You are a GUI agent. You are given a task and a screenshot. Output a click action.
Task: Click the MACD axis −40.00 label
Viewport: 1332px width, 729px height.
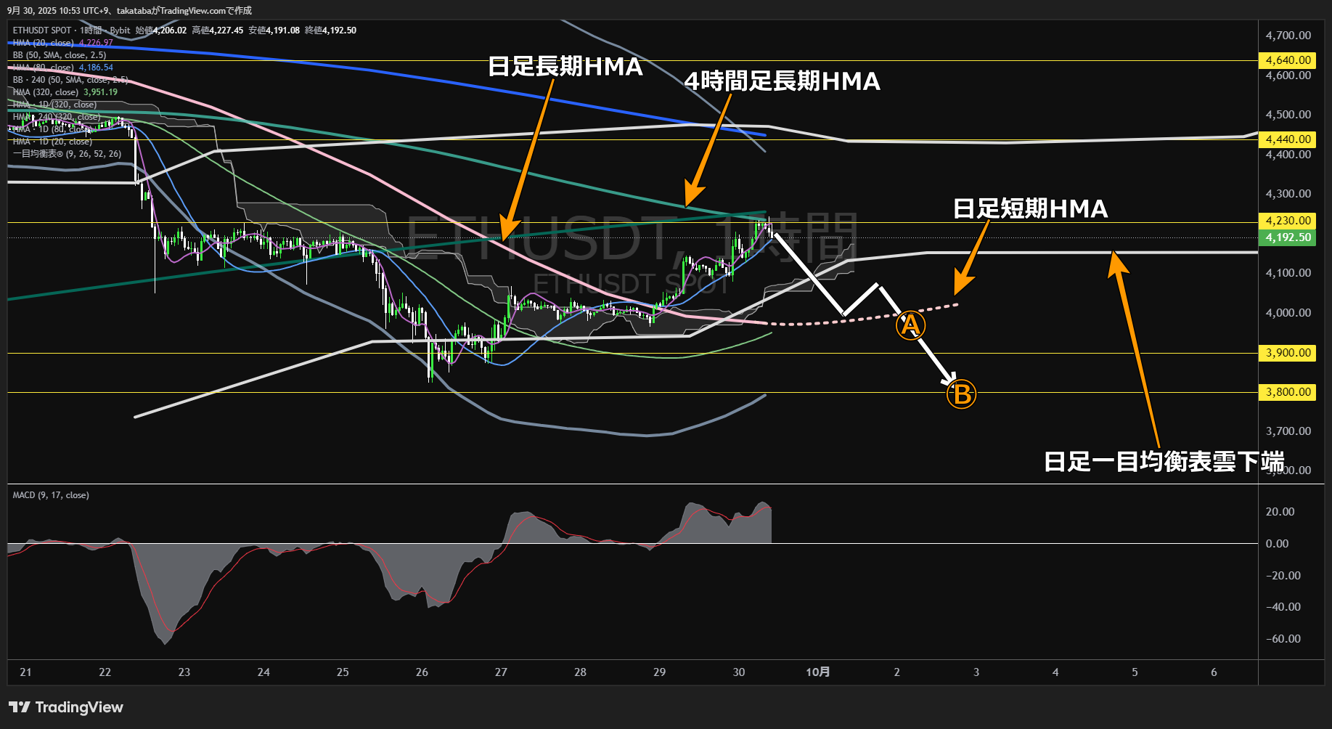[x=1283, y=607]
